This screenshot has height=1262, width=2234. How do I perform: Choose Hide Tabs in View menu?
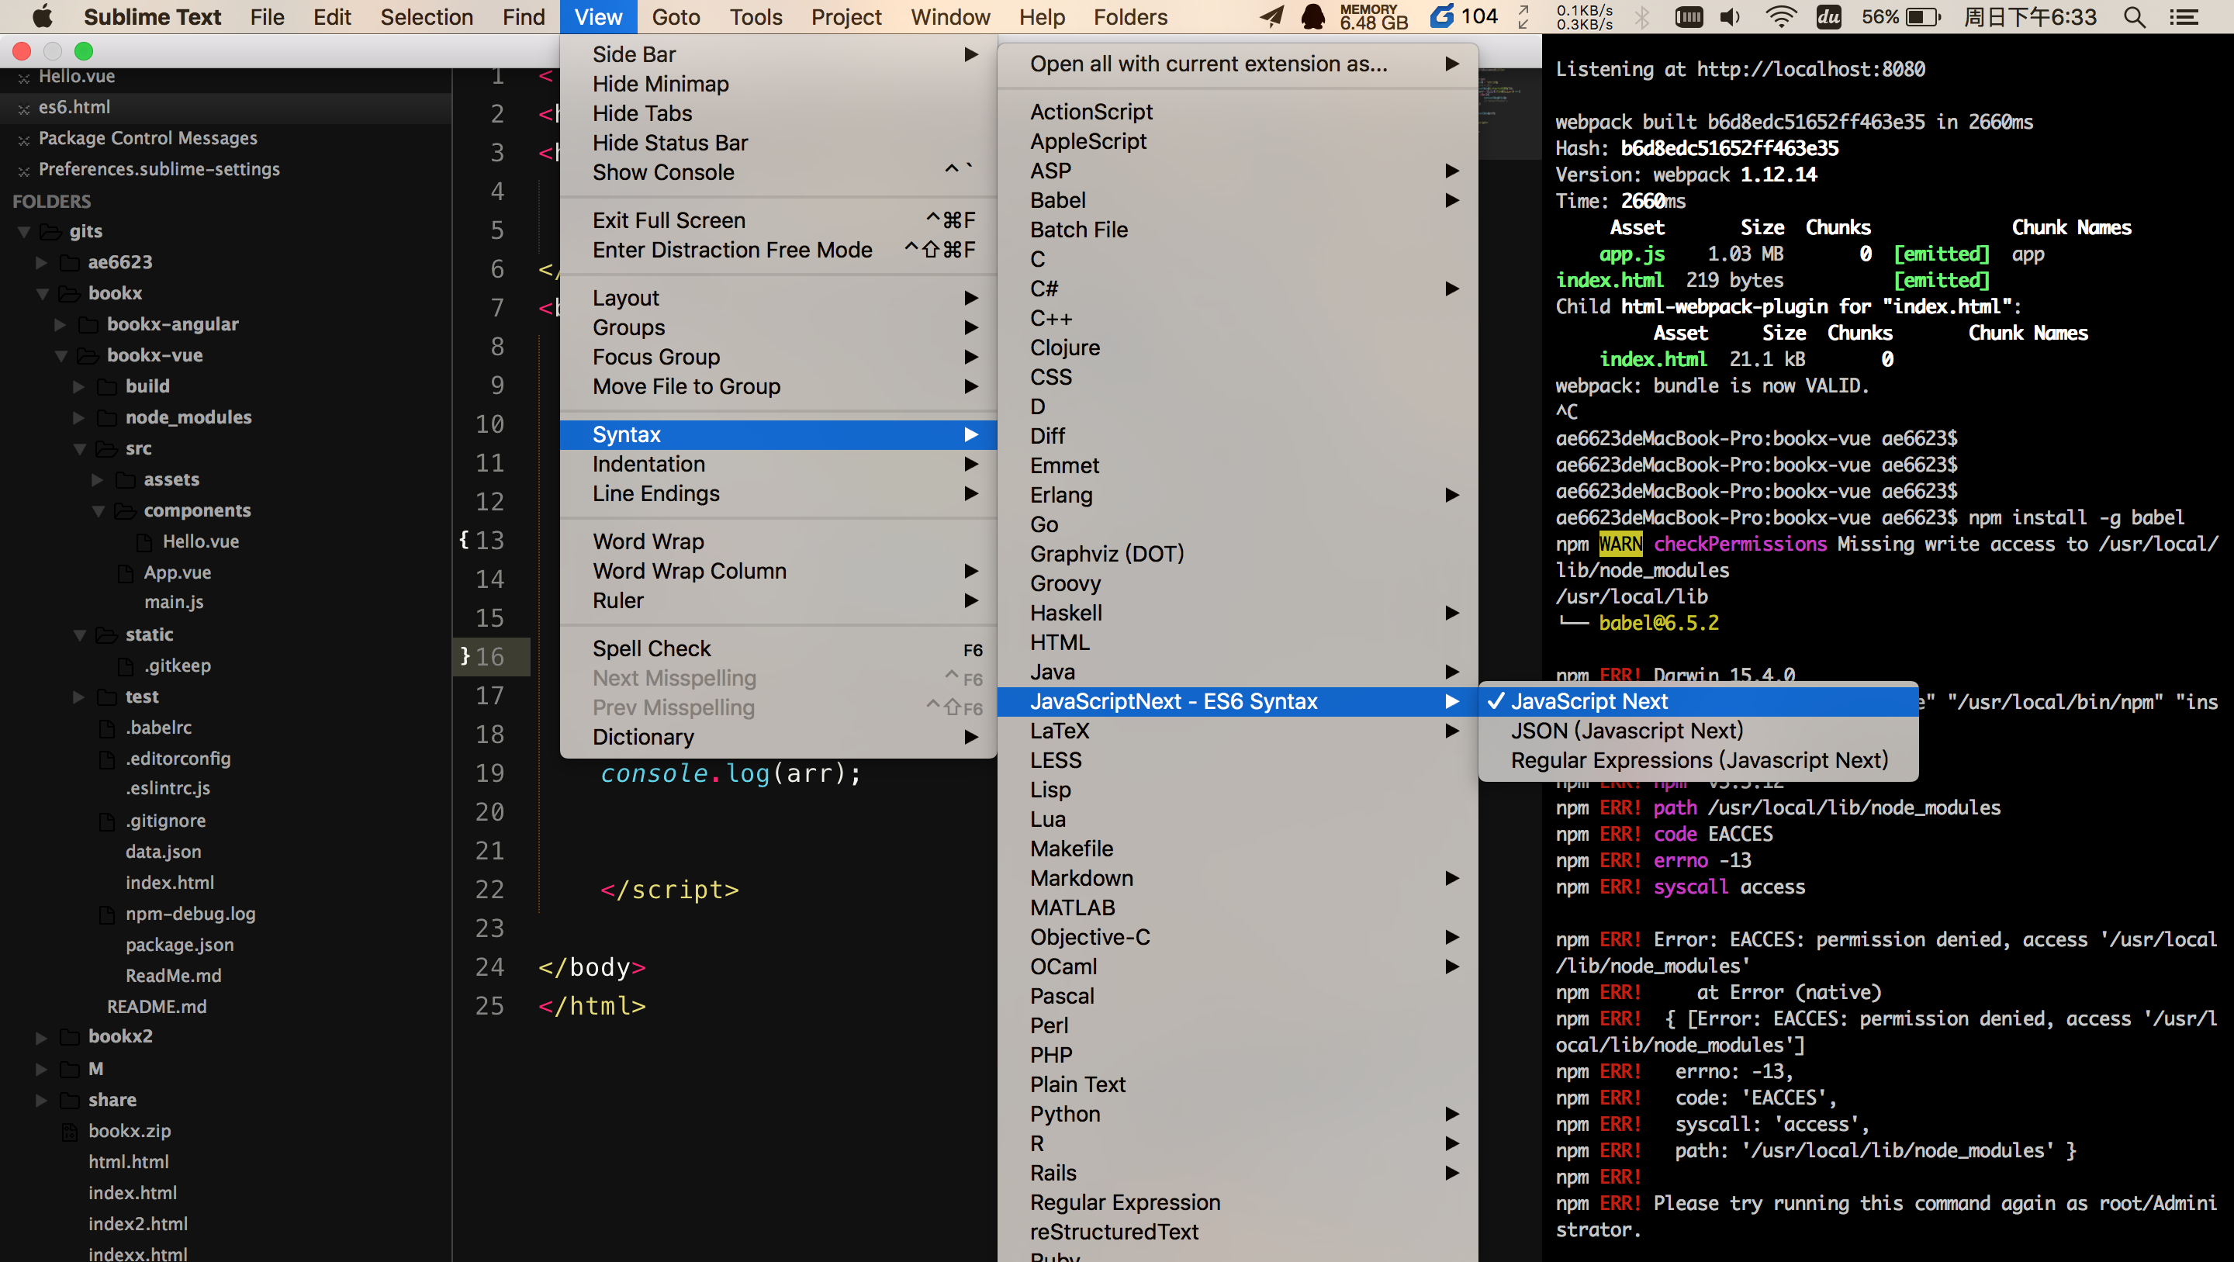pos(778,113)
